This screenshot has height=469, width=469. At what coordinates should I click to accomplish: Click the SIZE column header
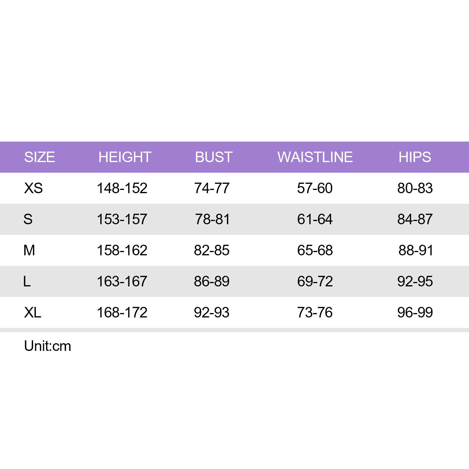pos(40,157)
